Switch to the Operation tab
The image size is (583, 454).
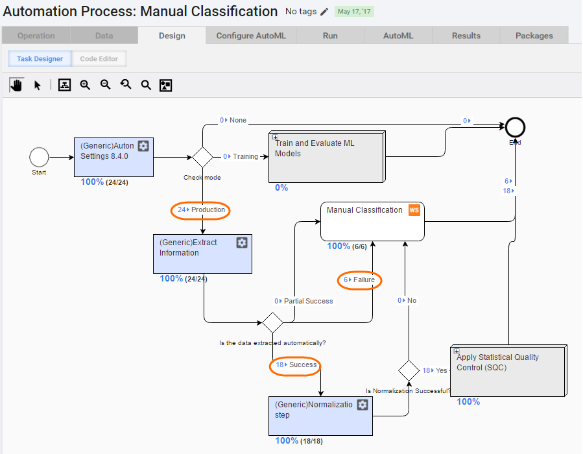click(36, 36)
